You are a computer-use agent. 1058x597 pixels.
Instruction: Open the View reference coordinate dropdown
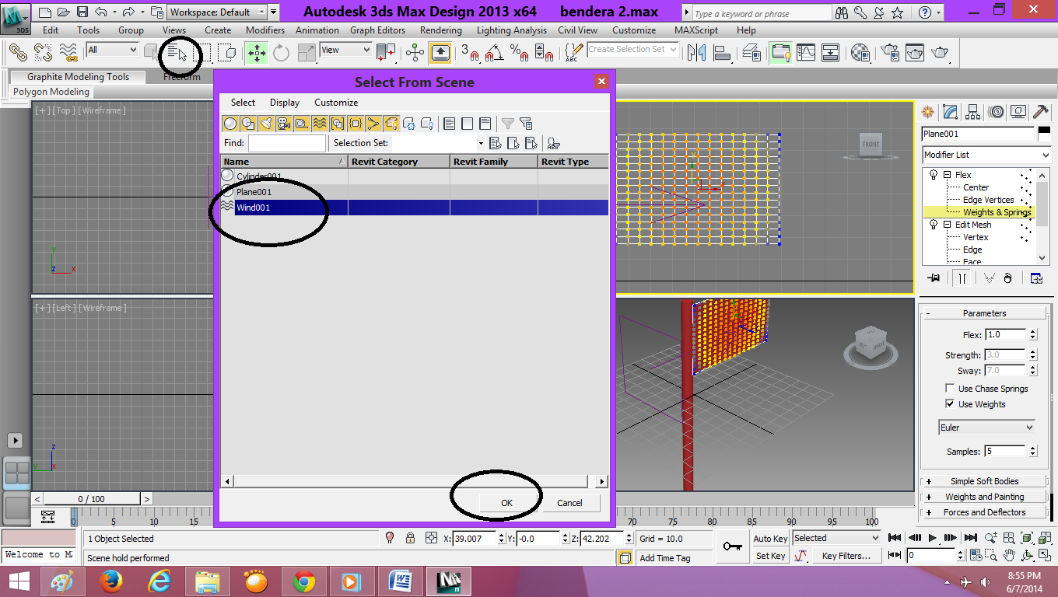click(x=345, y=50)
